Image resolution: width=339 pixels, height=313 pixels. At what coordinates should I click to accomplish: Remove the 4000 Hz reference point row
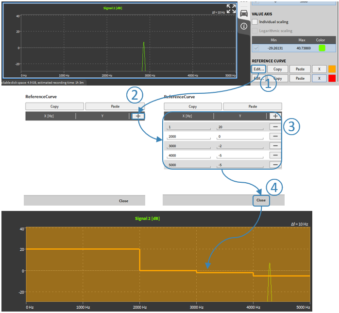click(x=275, y=156)
